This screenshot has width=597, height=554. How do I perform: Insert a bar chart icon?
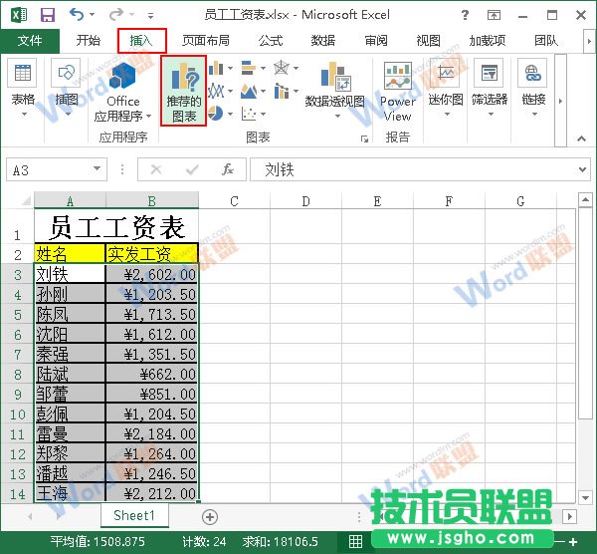249,68
